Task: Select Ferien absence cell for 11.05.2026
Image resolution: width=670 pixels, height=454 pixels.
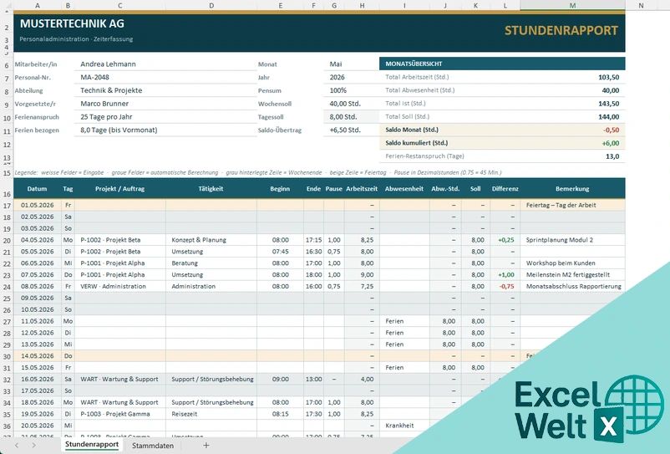Action: click(x=404, y=321)
